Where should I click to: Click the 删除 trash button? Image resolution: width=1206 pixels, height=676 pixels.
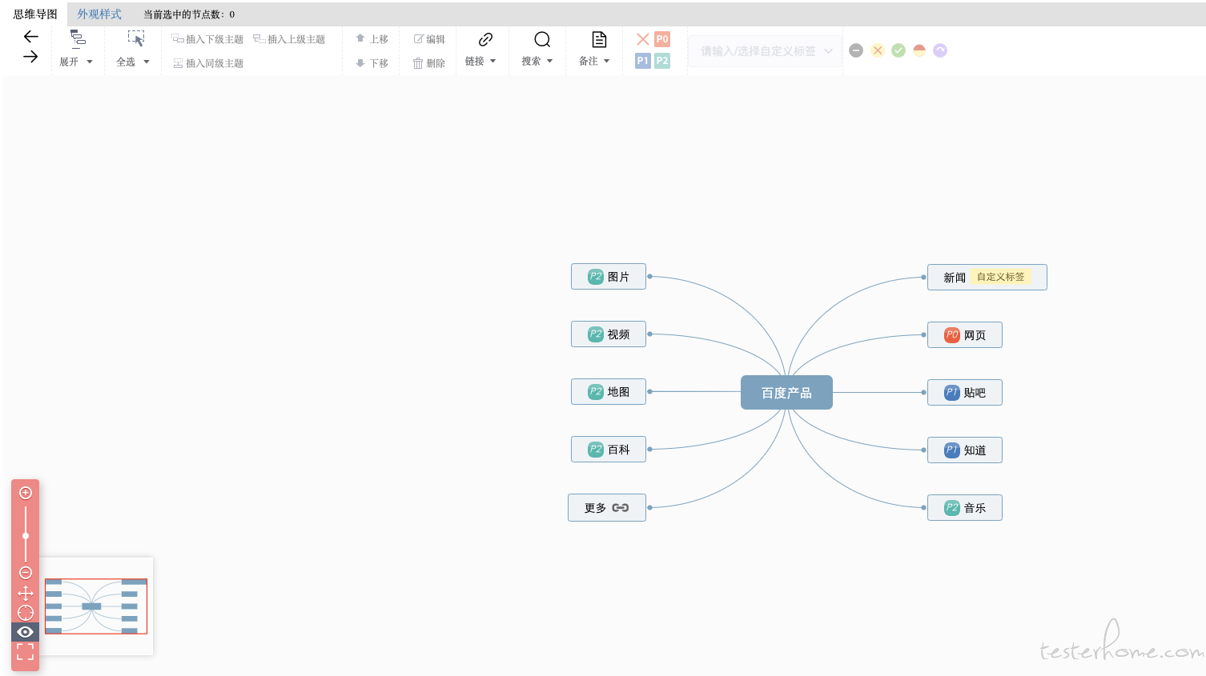tap(429, 63)
